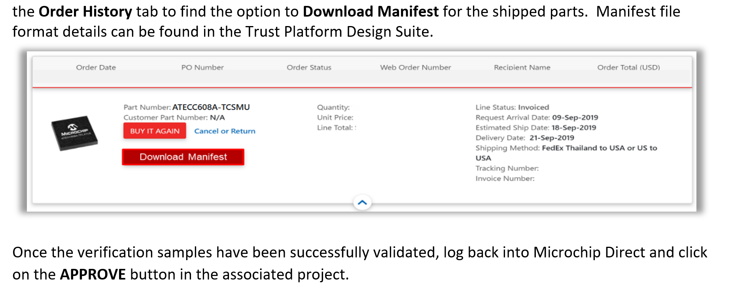The width and height of the screenshot is (734, 304).
Task: Click the Order Total (USD) header
Action: tap(628, 67)
